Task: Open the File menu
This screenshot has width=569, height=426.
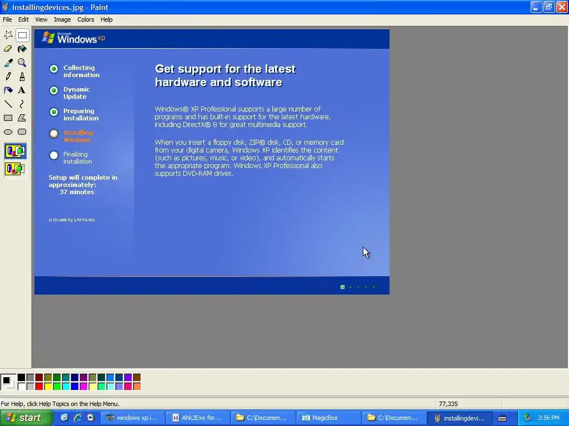Action: click(x=7, y=19)
